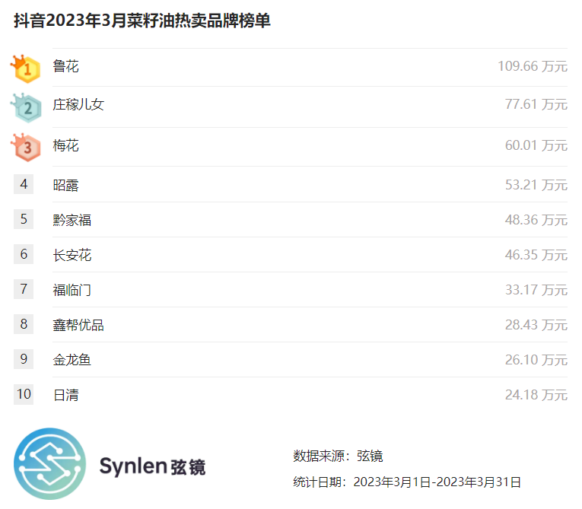Select brand name 梅花
582x509 pixels.
(65, 145)
